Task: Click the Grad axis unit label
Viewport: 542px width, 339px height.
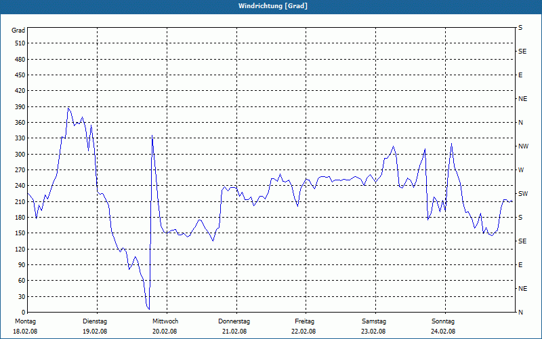Action: coord(18,31)
